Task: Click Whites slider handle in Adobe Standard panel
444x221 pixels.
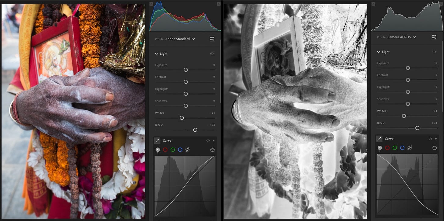Action: 182,118
